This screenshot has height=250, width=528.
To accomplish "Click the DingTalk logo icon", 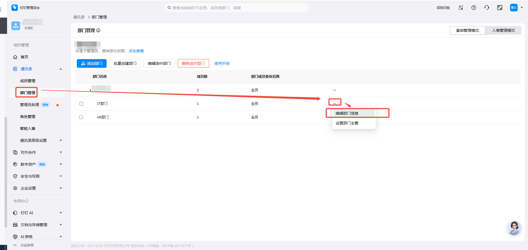I will coord(15,8).
